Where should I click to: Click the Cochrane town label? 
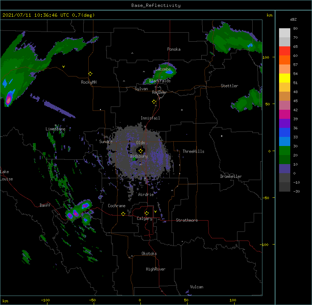[x=117, y=206]
